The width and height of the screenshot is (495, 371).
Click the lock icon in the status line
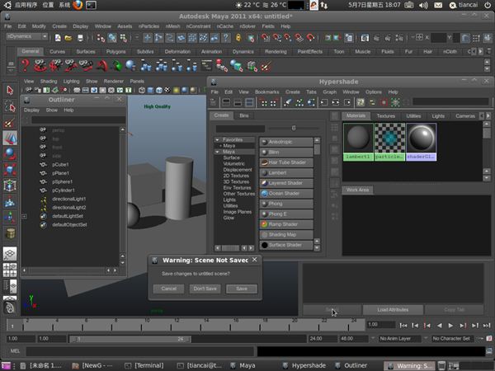coord(238,38)
